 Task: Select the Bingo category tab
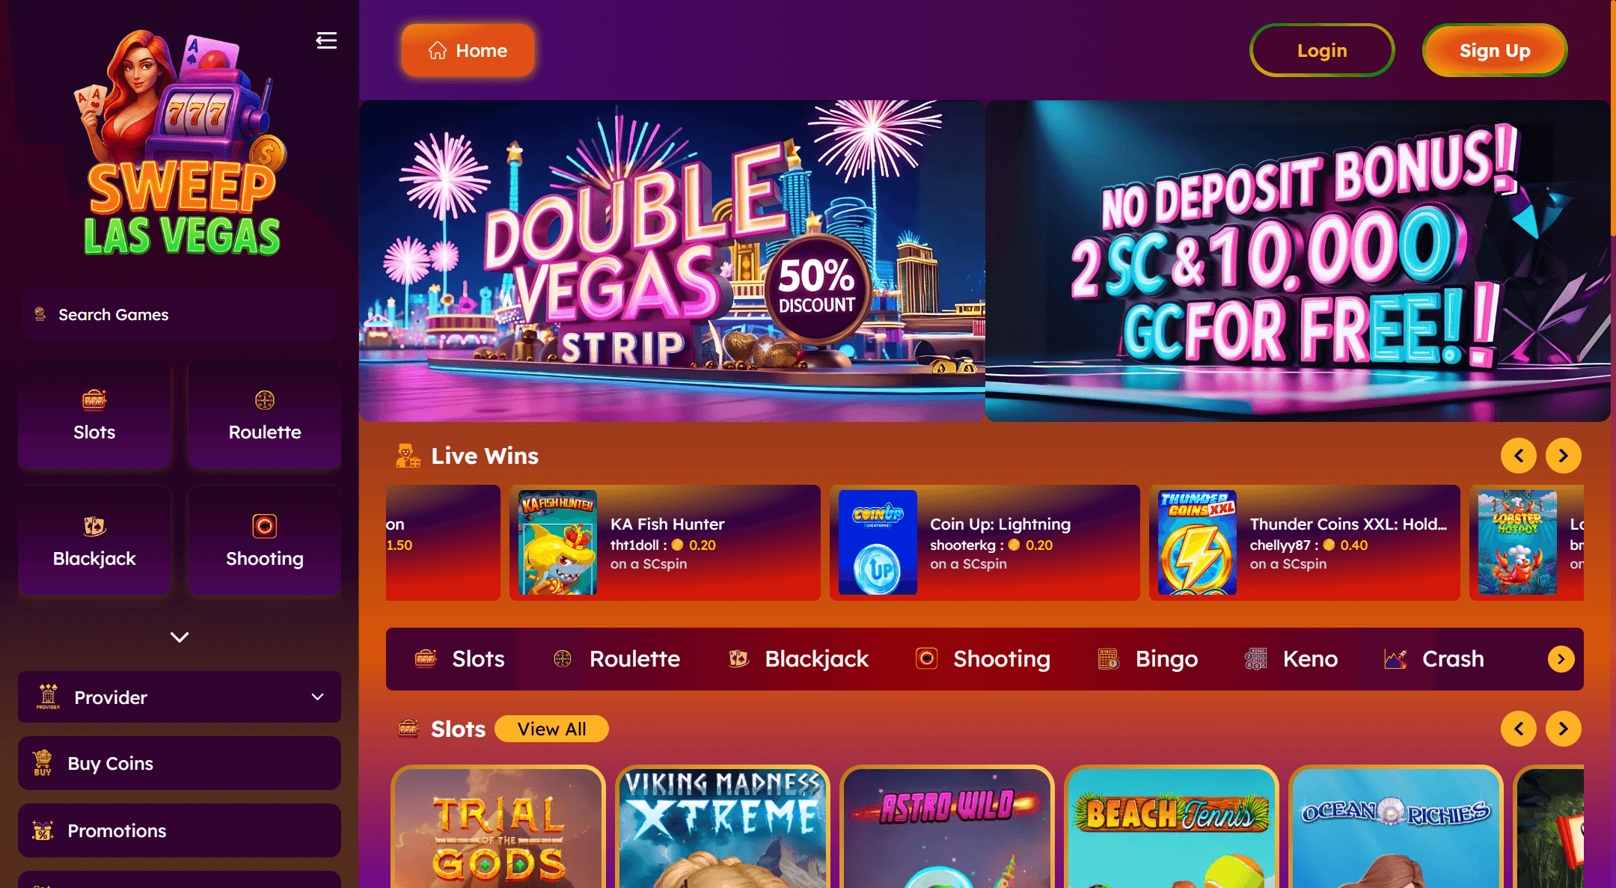click(1148, 659)
